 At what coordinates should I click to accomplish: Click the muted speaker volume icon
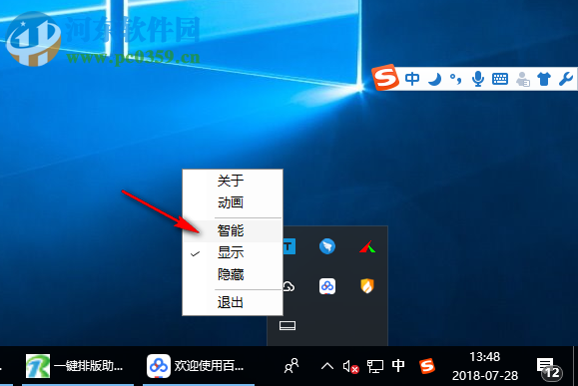pos(351,367)
